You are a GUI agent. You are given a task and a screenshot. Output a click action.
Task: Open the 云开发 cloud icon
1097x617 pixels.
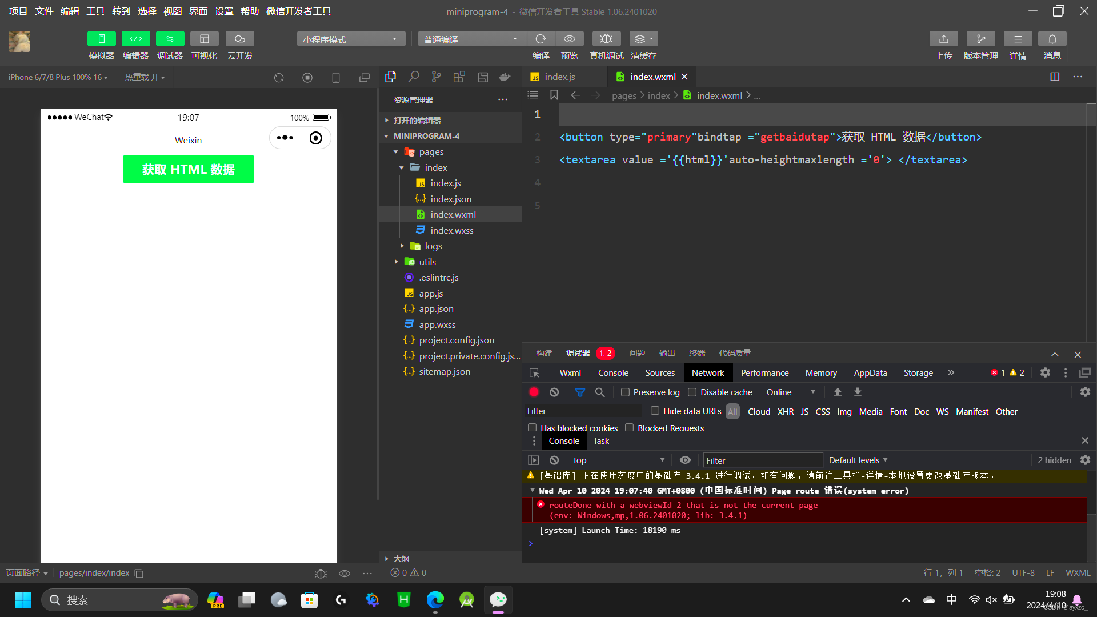[239, 39]
